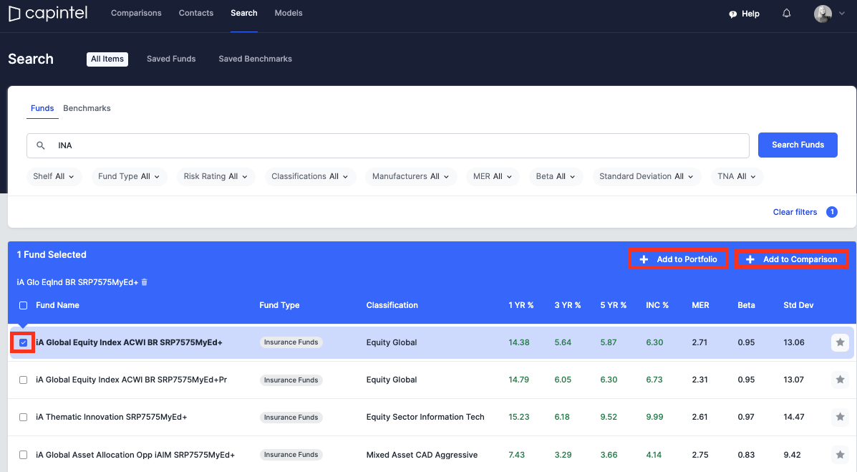
Task: Sort by the 1 YR % column
Action: tap(521, 305)
